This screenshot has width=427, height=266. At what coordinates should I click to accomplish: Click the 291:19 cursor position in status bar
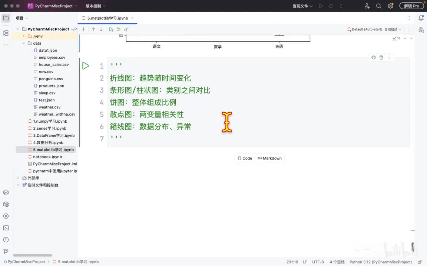coord(292,262)
